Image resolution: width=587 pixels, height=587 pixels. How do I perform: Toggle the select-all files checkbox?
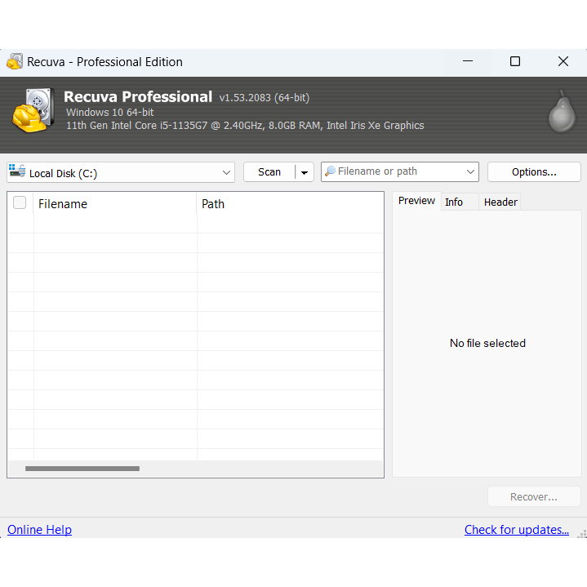point(20,203)
